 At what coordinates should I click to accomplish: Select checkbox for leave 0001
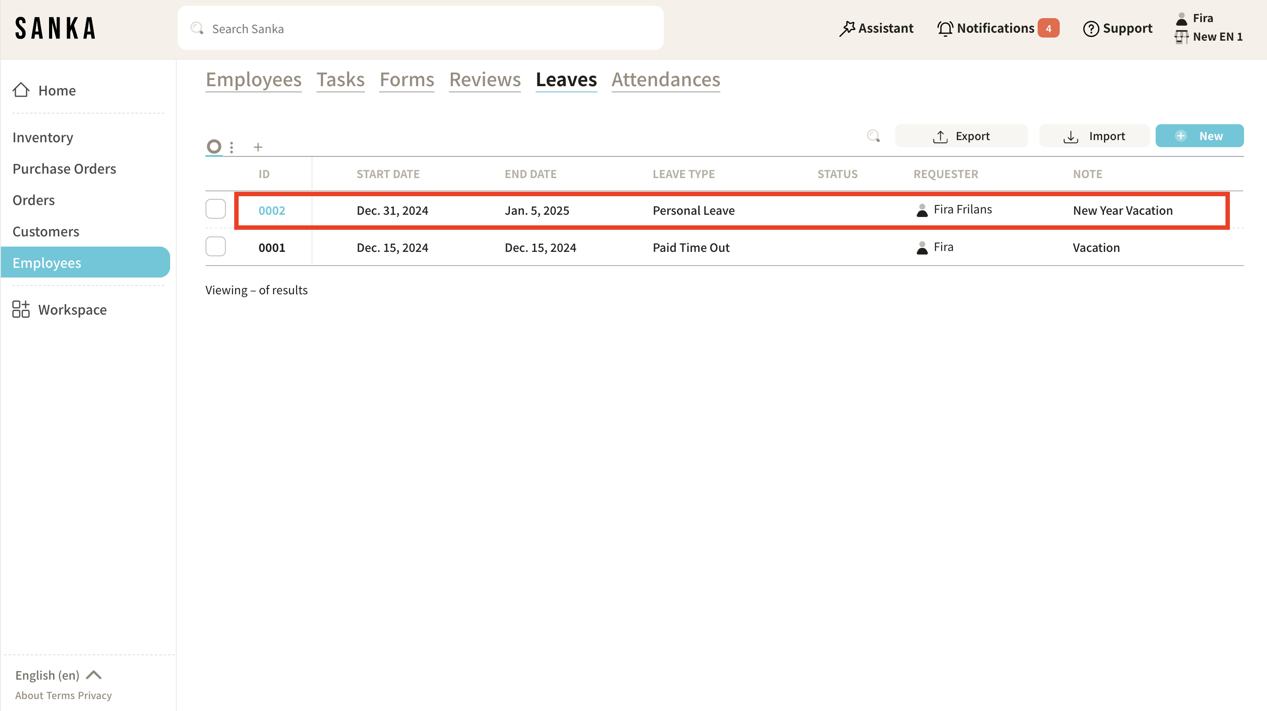click(215, 246)
